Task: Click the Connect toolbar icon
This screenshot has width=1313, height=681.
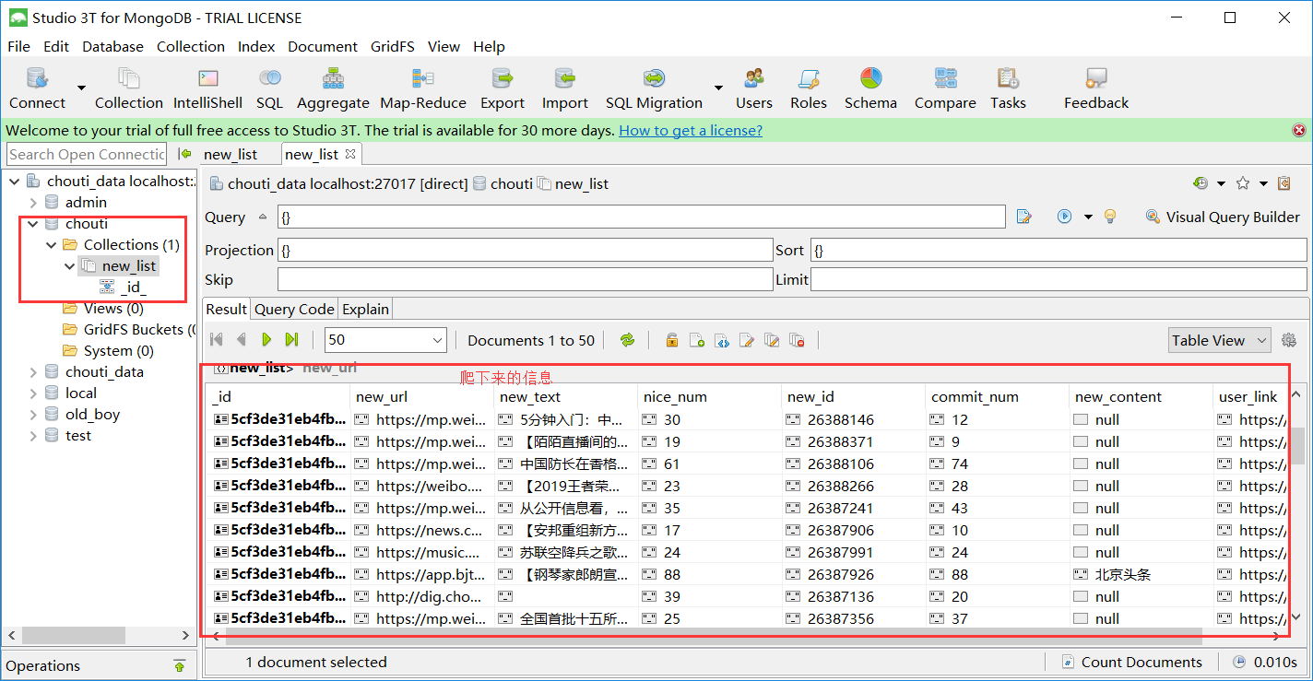Action: click(x=37, y=88)
